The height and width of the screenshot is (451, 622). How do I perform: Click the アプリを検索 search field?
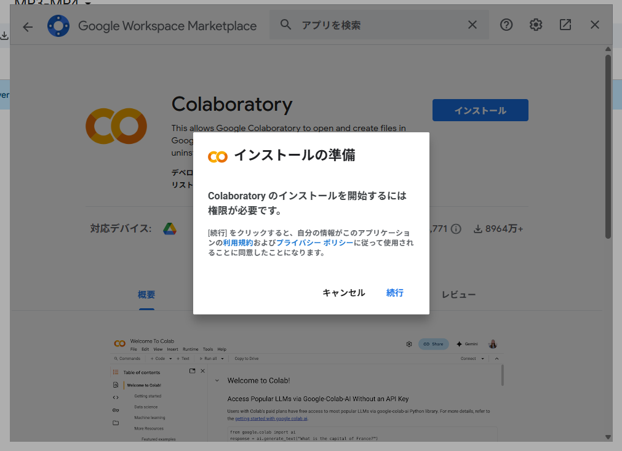pyautogui.click(x=379, y=25)
